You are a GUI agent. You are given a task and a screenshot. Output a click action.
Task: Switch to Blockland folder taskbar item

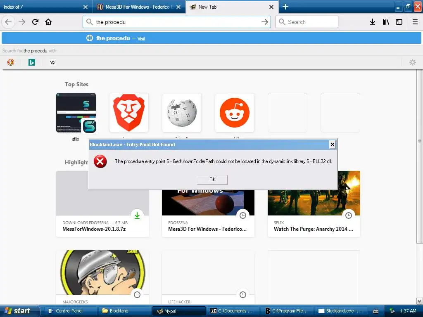[x=124, y=311]
